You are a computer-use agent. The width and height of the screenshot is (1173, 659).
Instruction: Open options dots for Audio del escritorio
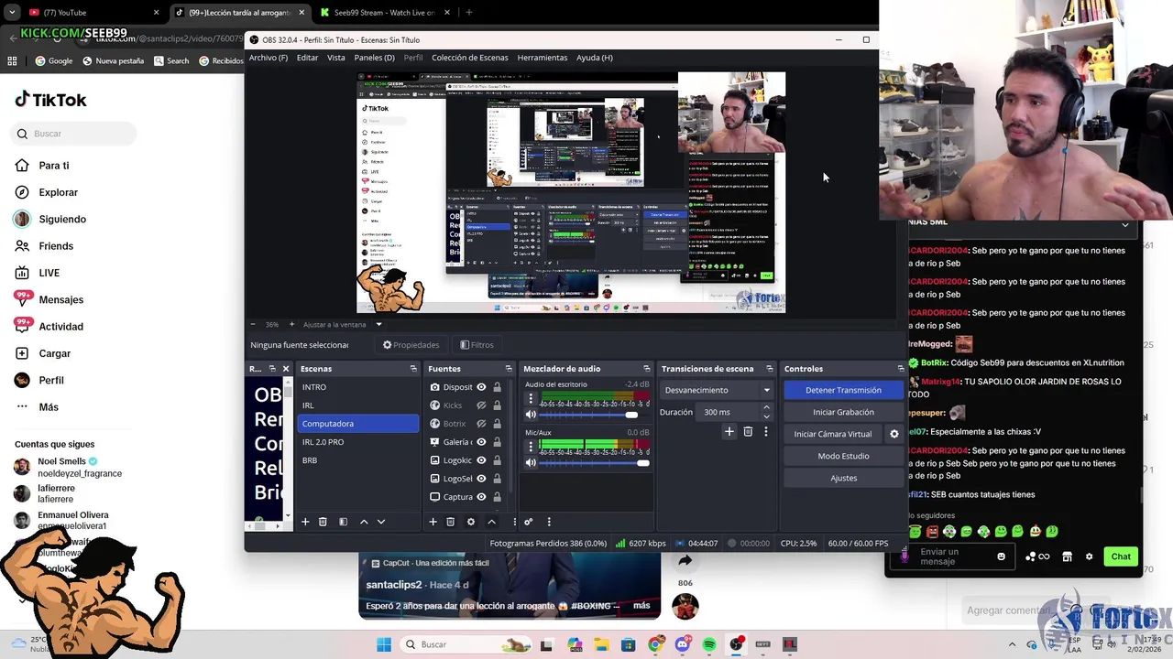click(531, 398)
